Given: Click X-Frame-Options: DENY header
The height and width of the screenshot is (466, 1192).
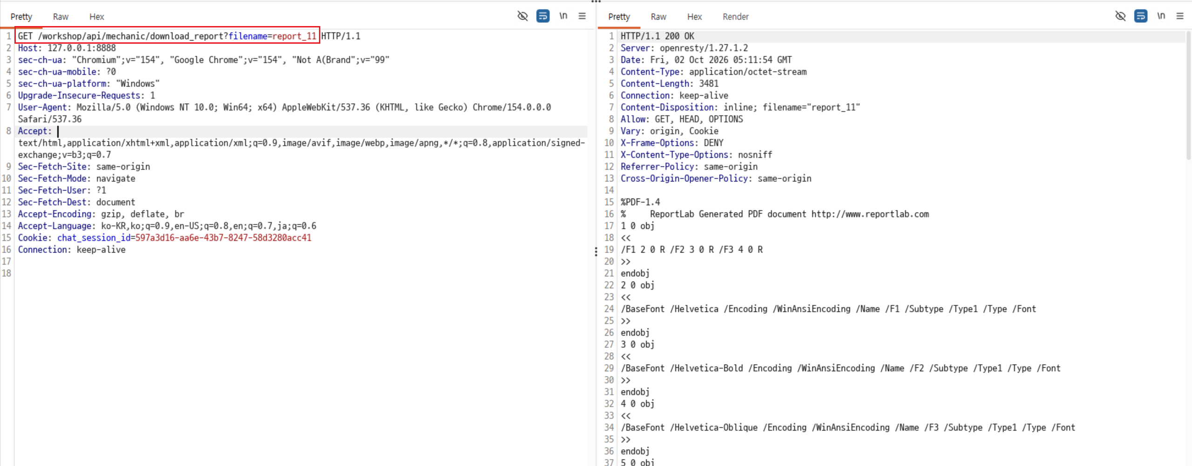Looking at the screenshot, I should [x=672, y=143].
